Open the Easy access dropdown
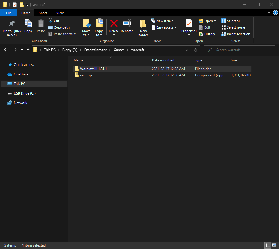This screenshot has height=249, width=279. (x=175, y=27)
